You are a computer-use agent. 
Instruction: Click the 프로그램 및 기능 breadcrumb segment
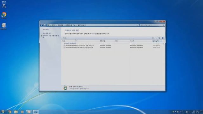point(70,25)
